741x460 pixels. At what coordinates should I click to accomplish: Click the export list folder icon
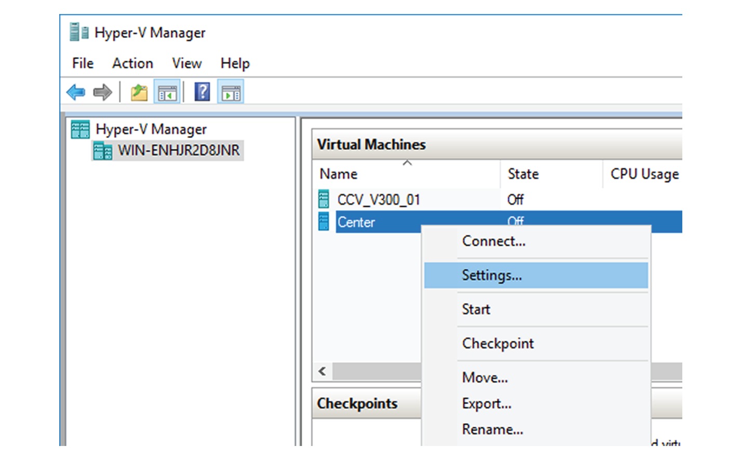click(140, 92)
